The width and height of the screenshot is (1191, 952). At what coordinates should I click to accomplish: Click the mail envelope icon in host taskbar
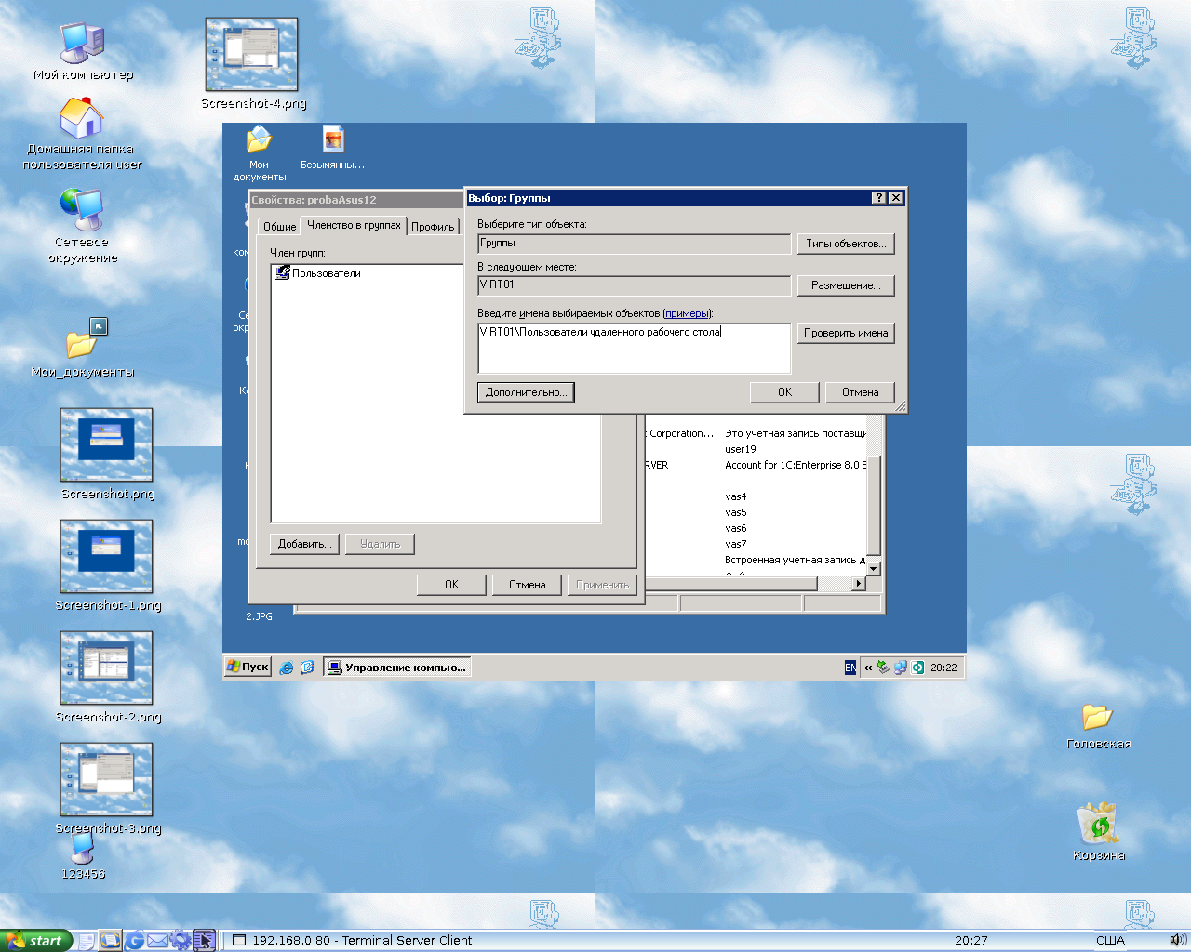157,941
